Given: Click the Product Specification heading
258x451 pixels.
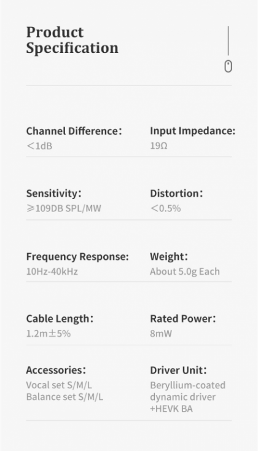Looking at the screenshot, I should (72, 40).
